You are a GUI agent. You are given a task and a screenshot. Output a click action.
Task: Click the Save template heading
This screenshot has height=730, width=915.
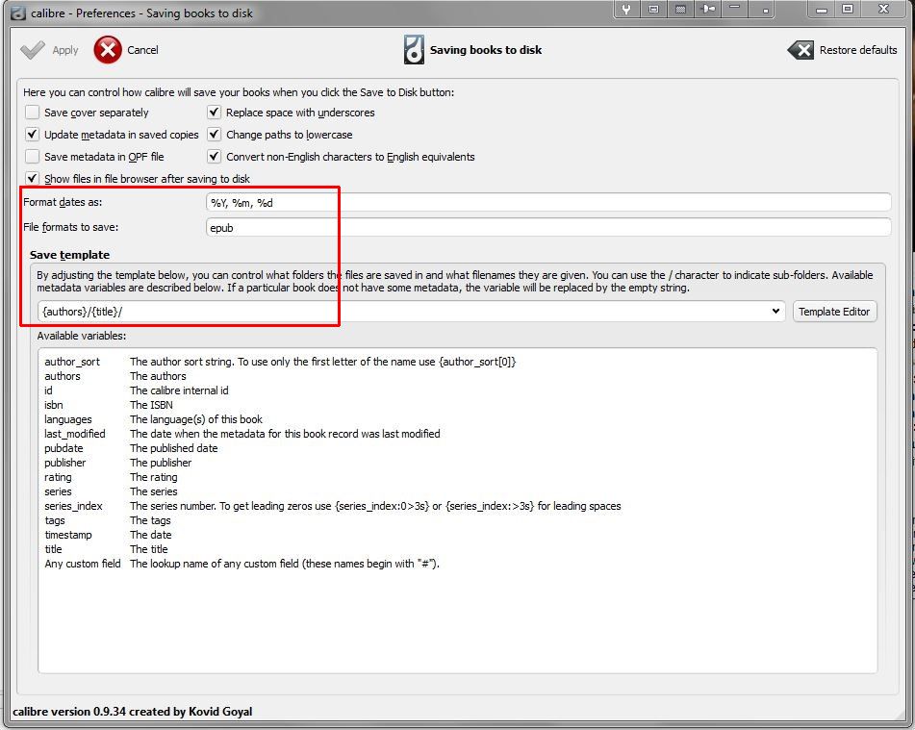point(69,255)
